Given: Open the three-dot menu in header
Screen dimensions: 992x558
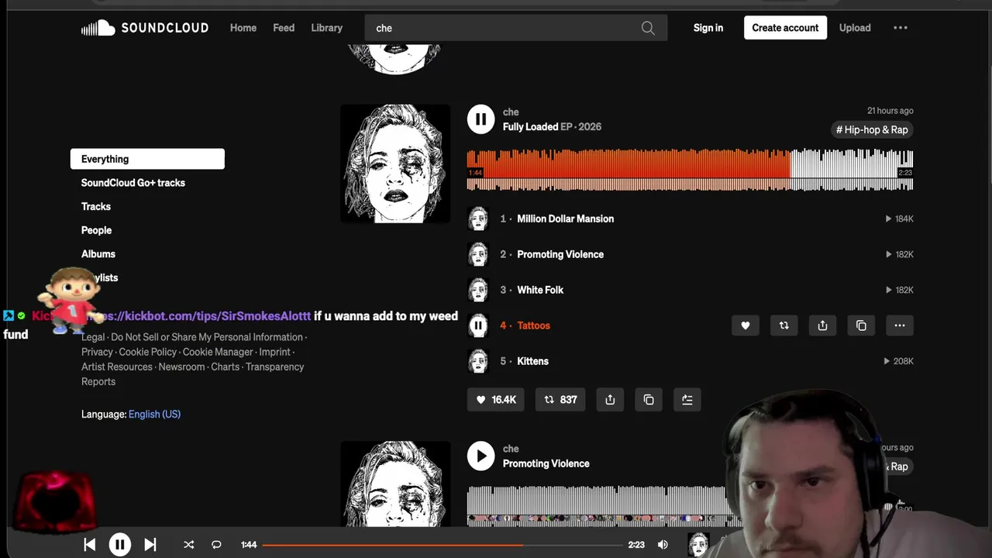Looking at the screenshot, I should pyautogui.click(x=900, y=28).
